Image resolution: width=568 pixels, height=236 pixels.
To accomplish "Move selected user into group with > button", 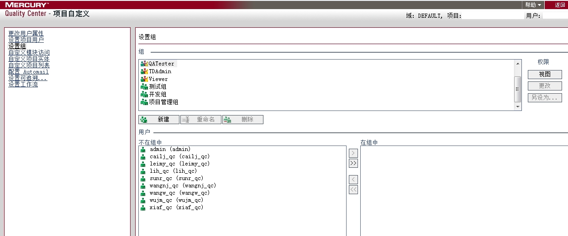I will (x=353, y=153).
